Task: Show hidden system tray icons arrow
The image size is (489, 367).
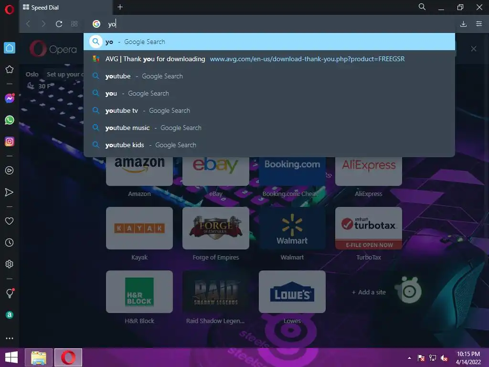Action: pos(409,358)
